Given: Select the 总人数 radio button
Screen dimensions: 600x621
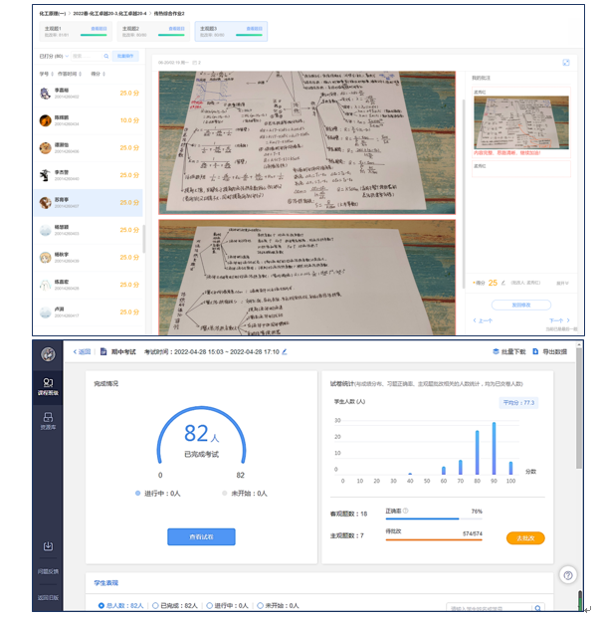Looking at the screenshot, I should click(101, 605).
